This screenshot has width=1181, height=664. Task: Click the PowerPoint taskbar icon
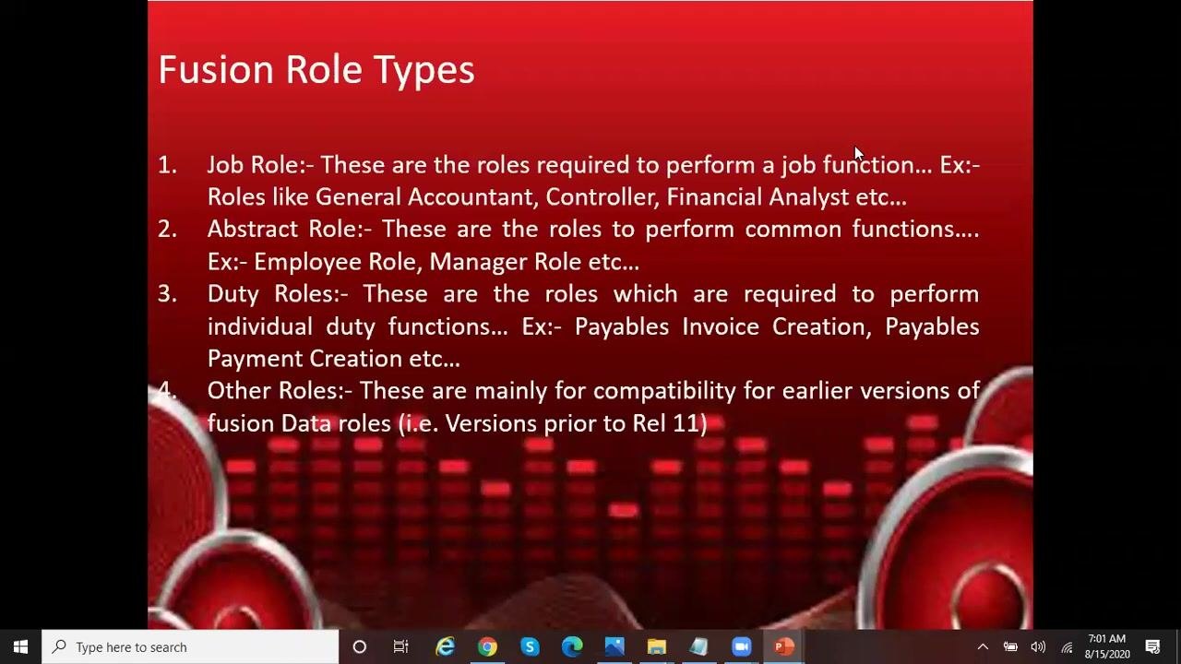pos(784,647)
